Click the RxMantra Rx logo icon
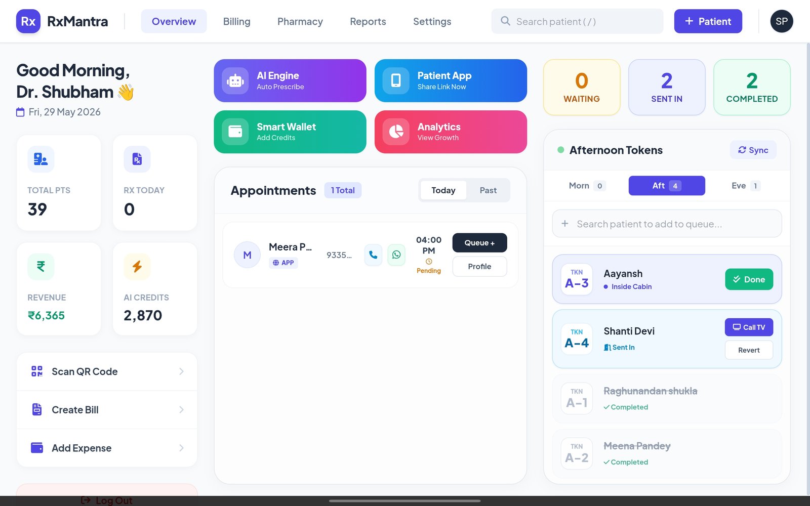The image size is (810, 506). [28, 21]
